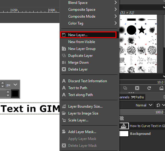Open the Composite Space submenu
Image resolution: width=165 pixels, height=151 pixels.
[x=89, y=10]
